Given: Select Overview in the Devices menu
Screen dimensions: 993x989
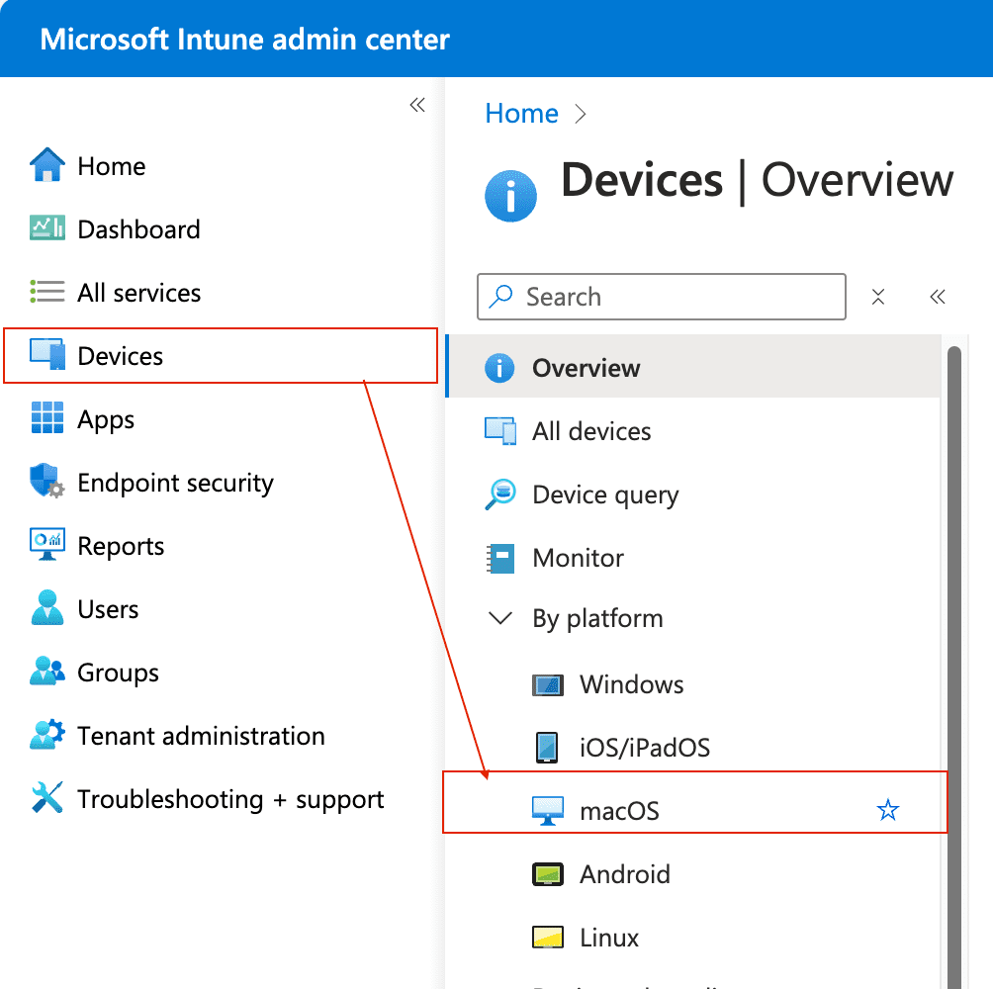Looking at the screenshot, I should [586, 368].
